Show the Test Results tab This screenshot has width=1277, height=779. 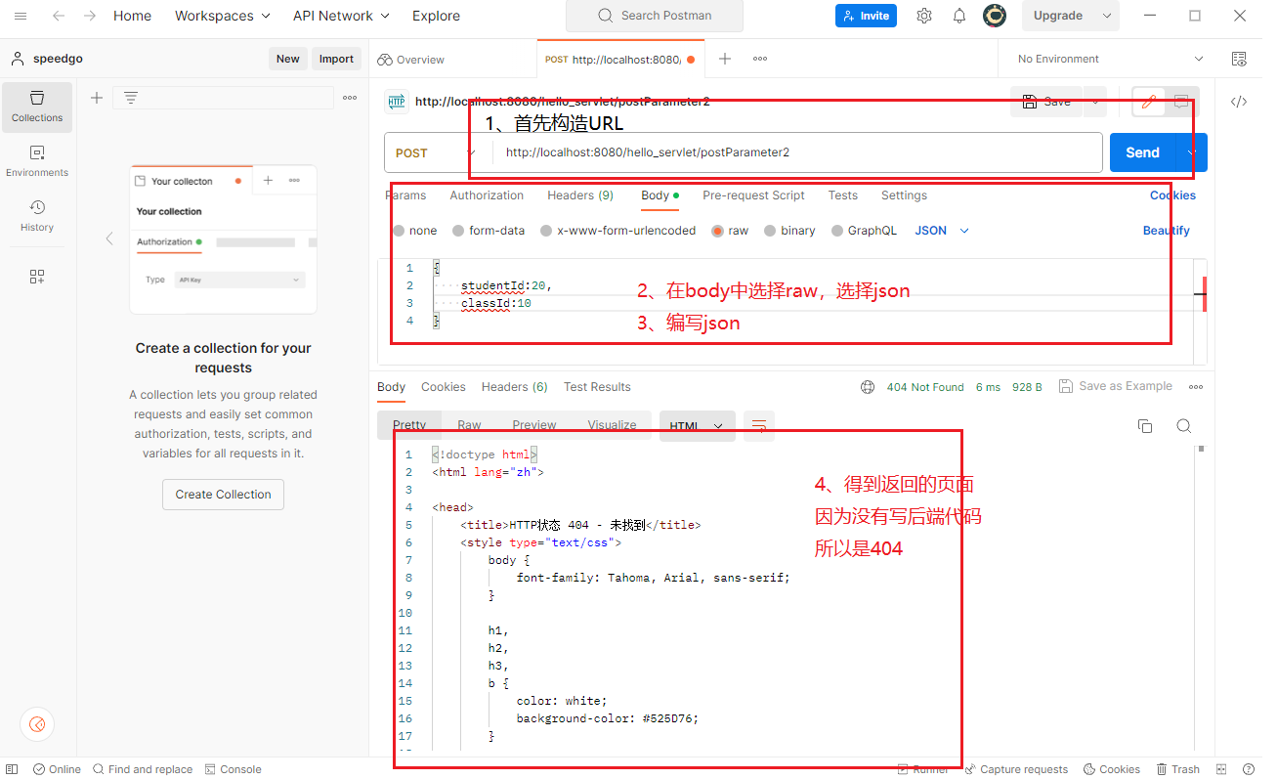(x=597, y=387)
